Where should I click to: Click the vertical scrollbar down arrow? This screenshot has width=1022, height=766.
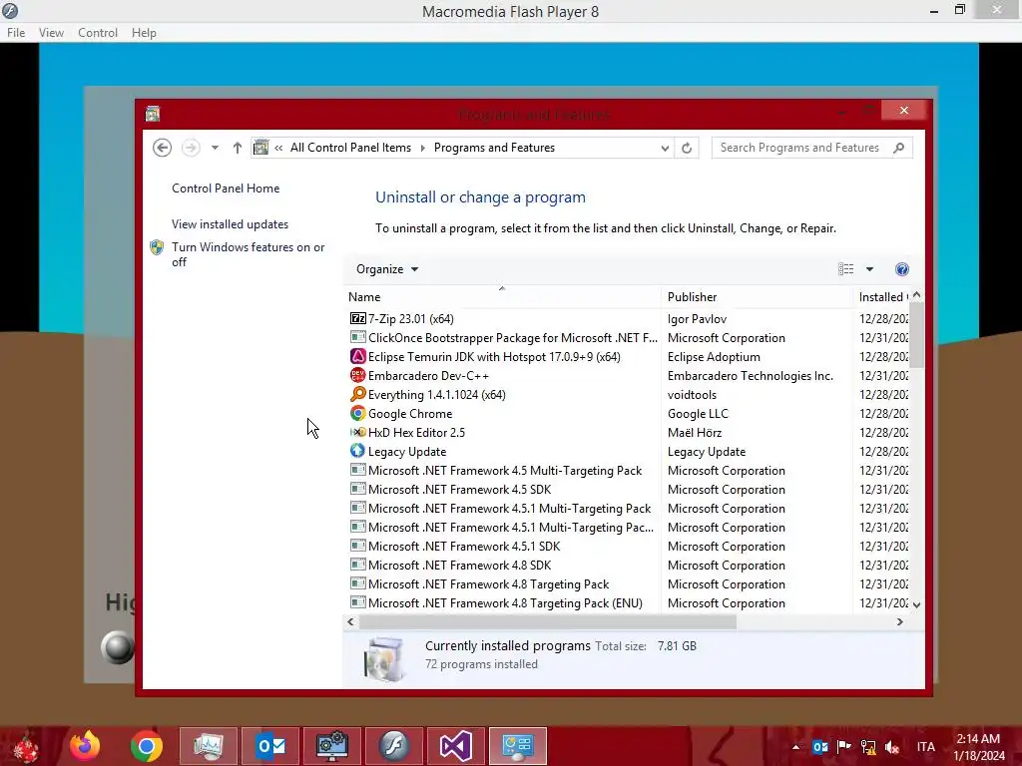(916, 605)
